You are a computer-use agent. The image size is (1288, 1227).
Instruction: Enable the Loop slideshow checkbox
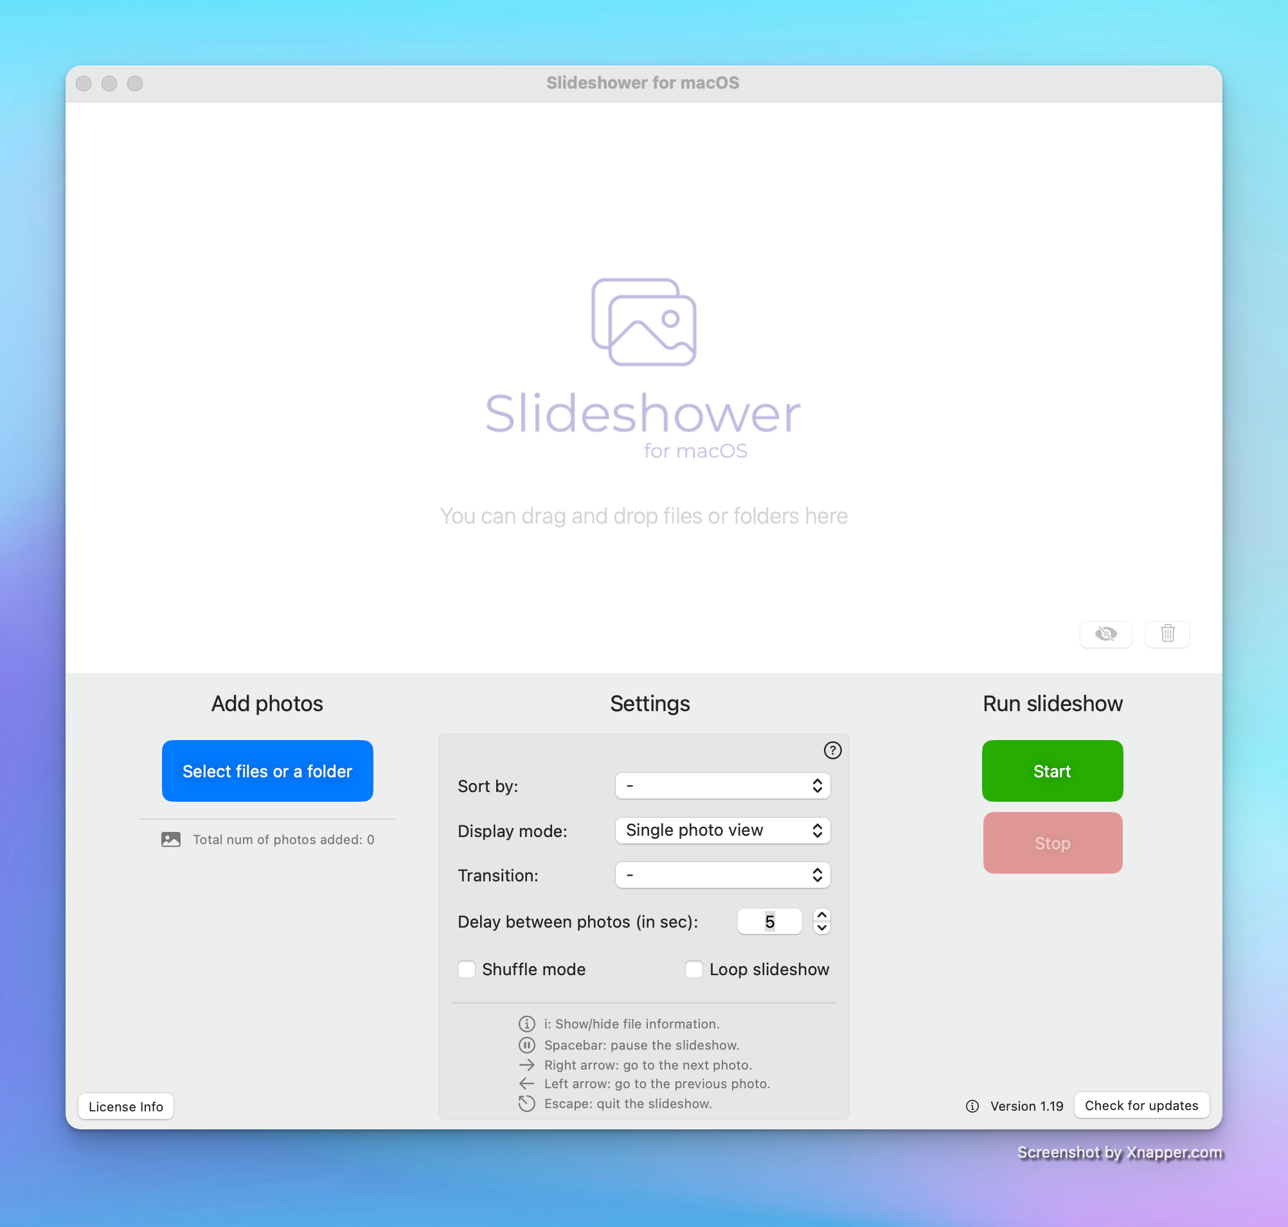point(695,969)
